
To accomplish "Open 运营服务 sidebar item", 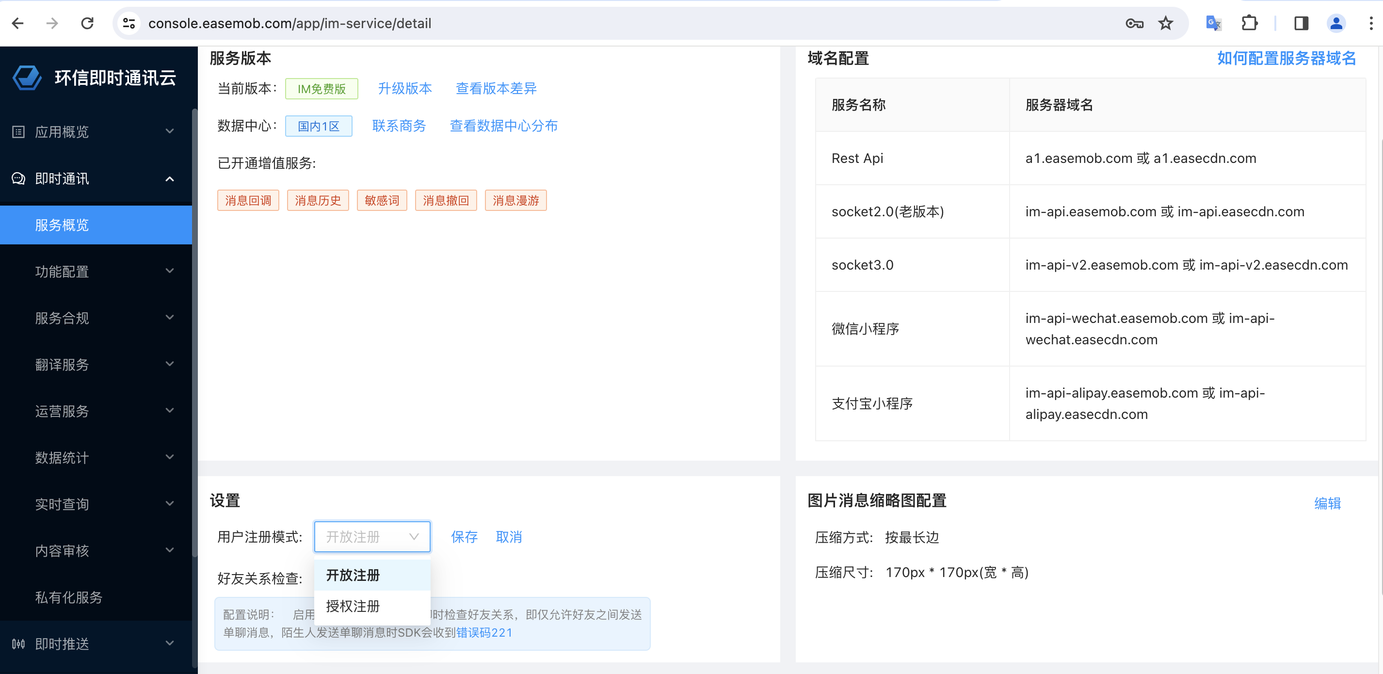I will point(96,411).
